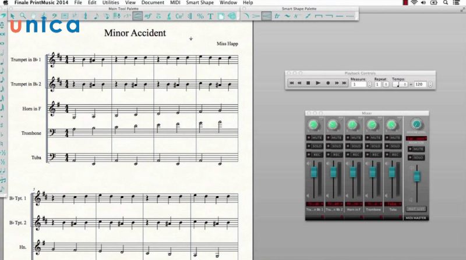The image size is (466, 260).
Task: Select the Zoom magnifier tool in Main Tool Palette
Action: pos(23,16)
